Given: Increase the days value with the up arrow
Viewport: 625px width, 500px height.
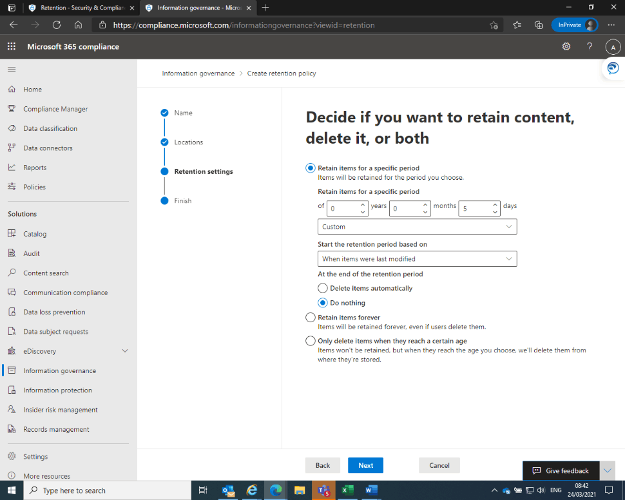Looking at the screenshot, I should [495, 205].
